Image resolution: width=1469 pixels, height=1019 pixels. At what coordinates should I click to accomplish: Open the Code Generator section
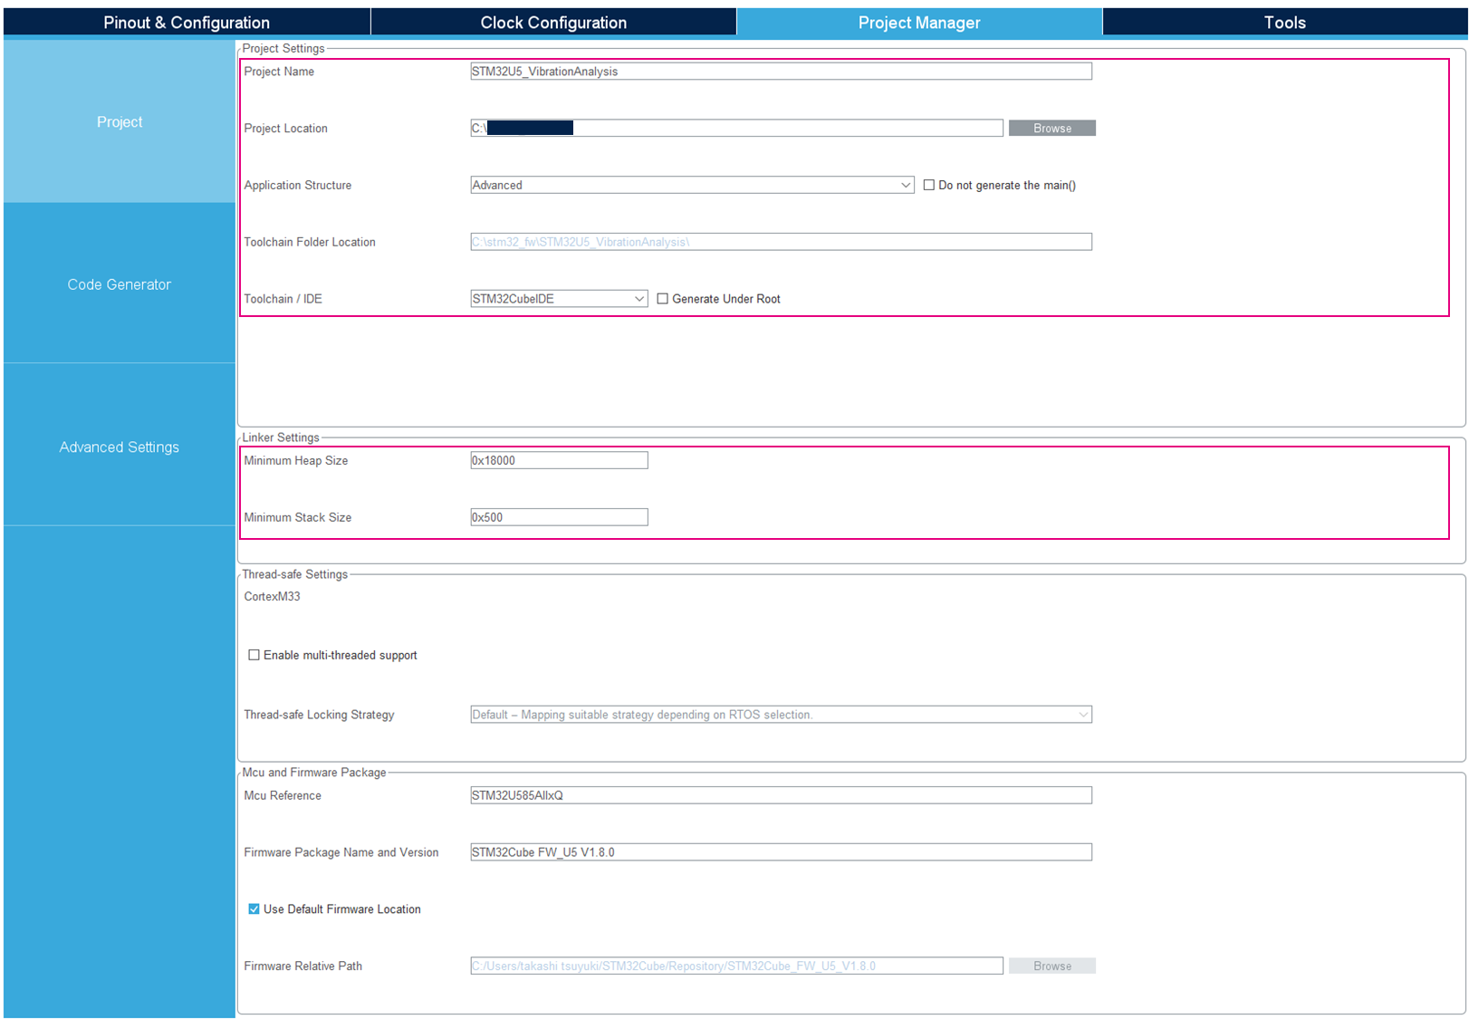point(120,284)
